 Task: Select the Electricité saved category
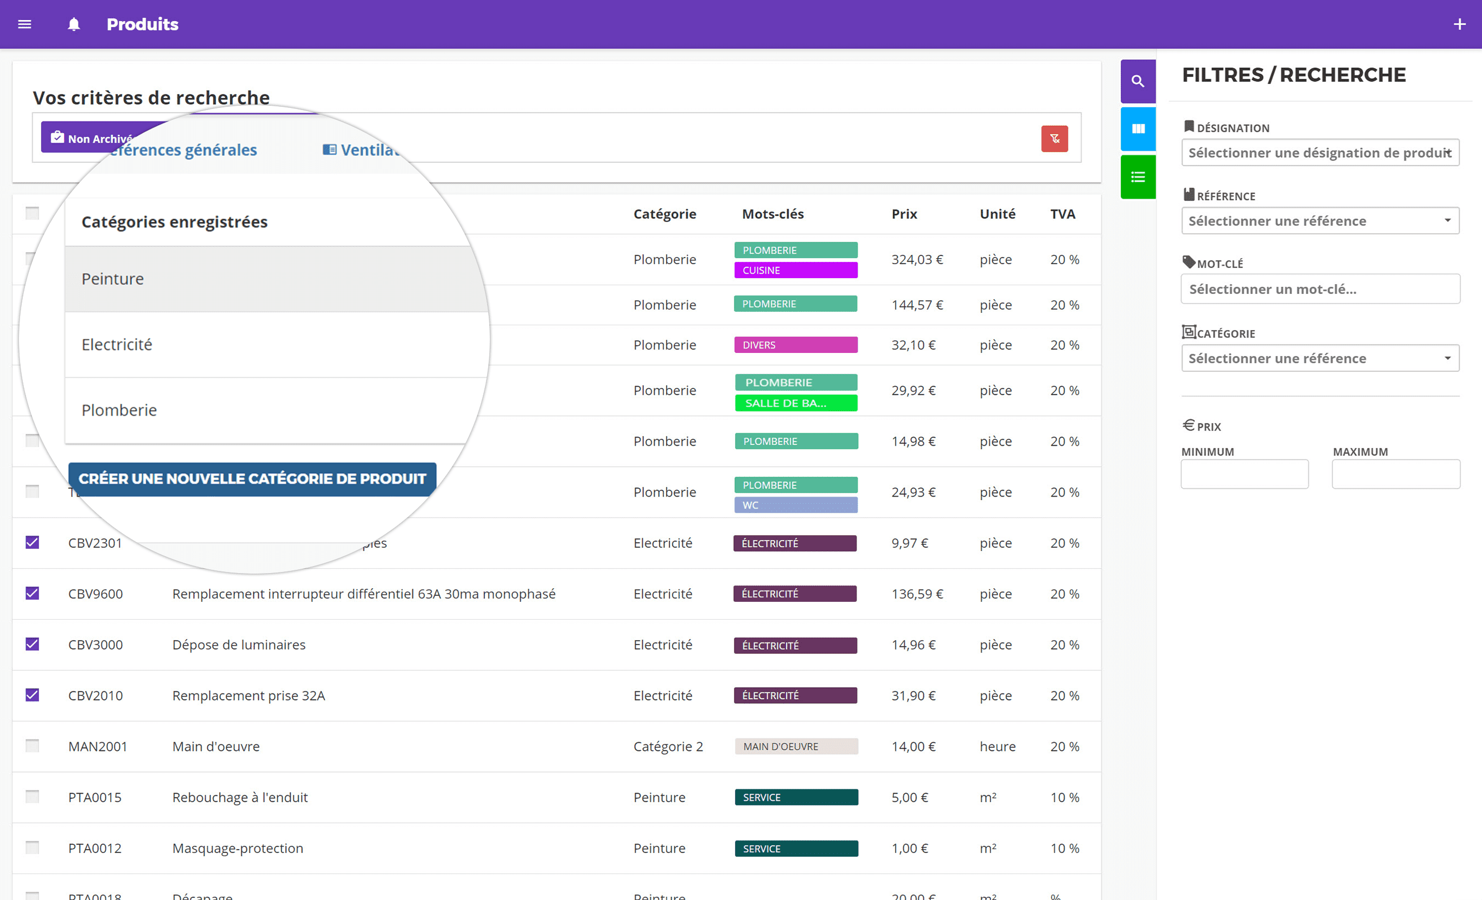point(276,344)
